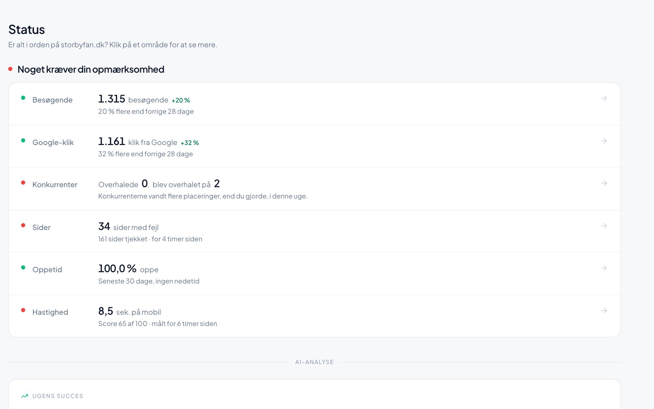This screenshot has width=654, height=409.
Task: Click '20 % flere end forrige 28 dage'
Action: click(146, 111)
